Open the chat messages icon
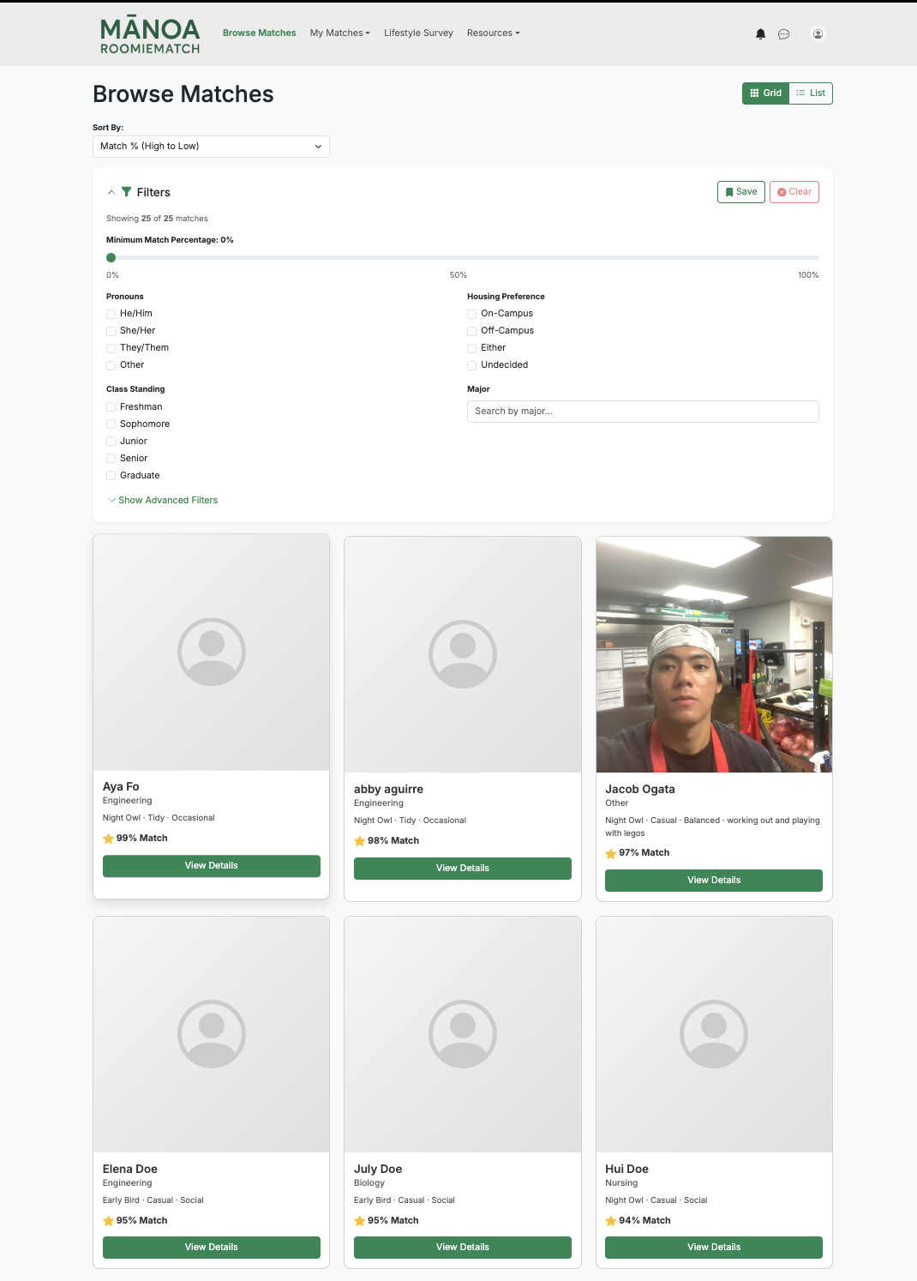The image size is (917, 1281). 783,34
